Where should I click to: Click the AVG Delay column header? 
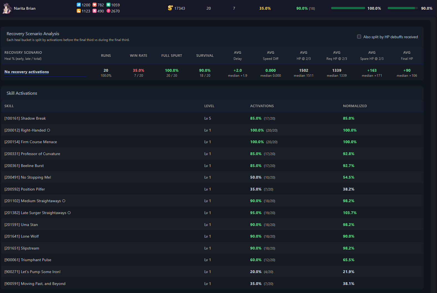click(238, 55)
